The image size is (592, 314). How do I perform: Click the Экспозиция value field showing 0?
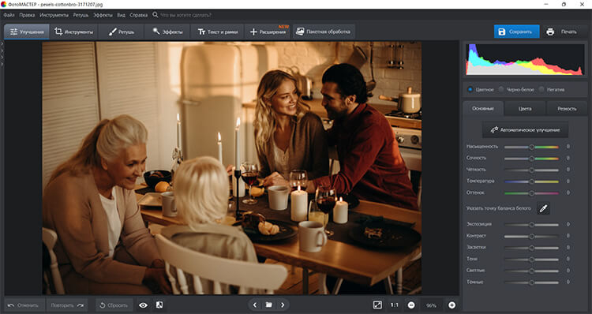pyautogui.click(x=568, y=224)
